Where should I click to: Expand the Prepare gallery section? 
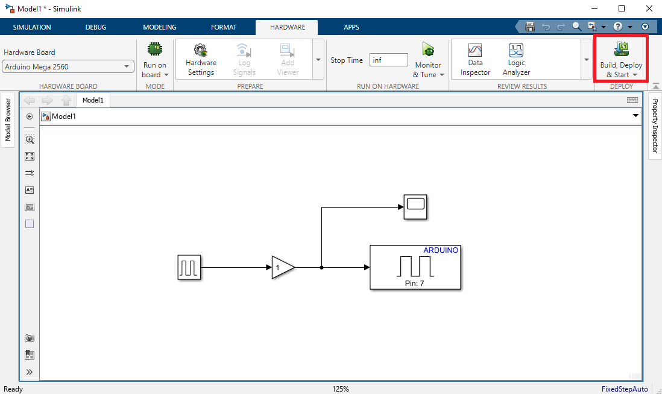(x=318, y=60)
